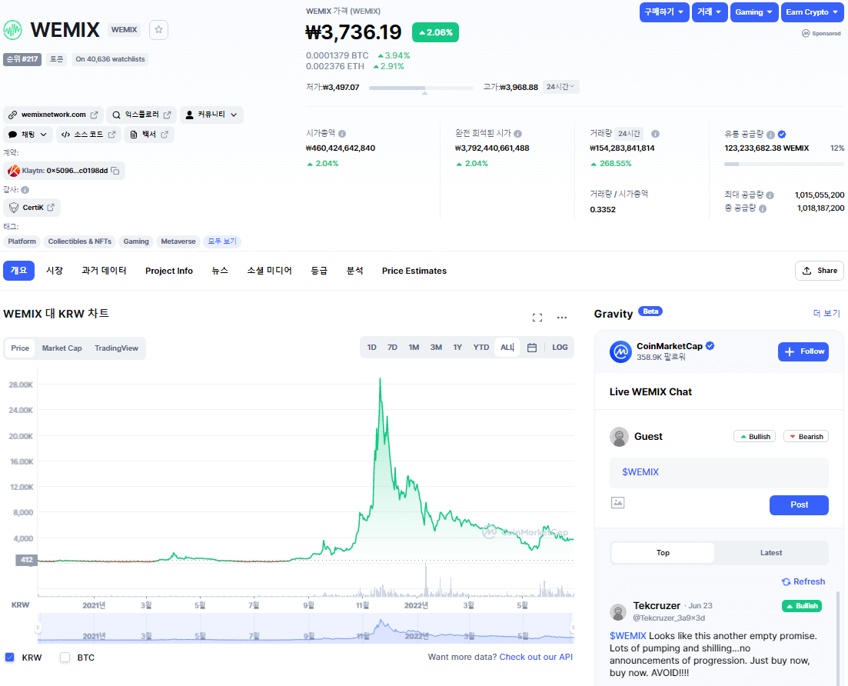The image size is (848, 686).
Task: Click the CoinMarketCap avatar in Gravity
Action: point(621,351)
